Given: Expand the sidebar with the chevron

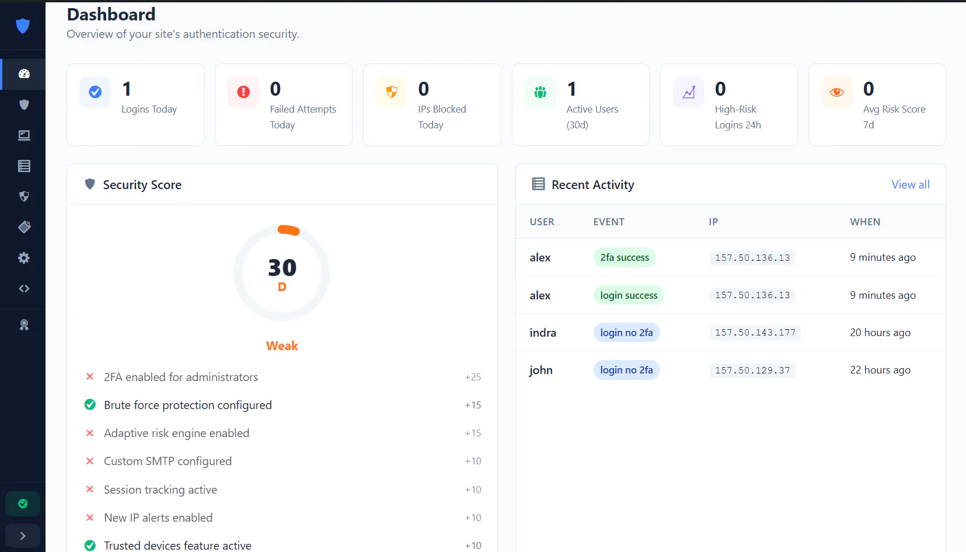Looking at the screenshot, I should [23, 536].
